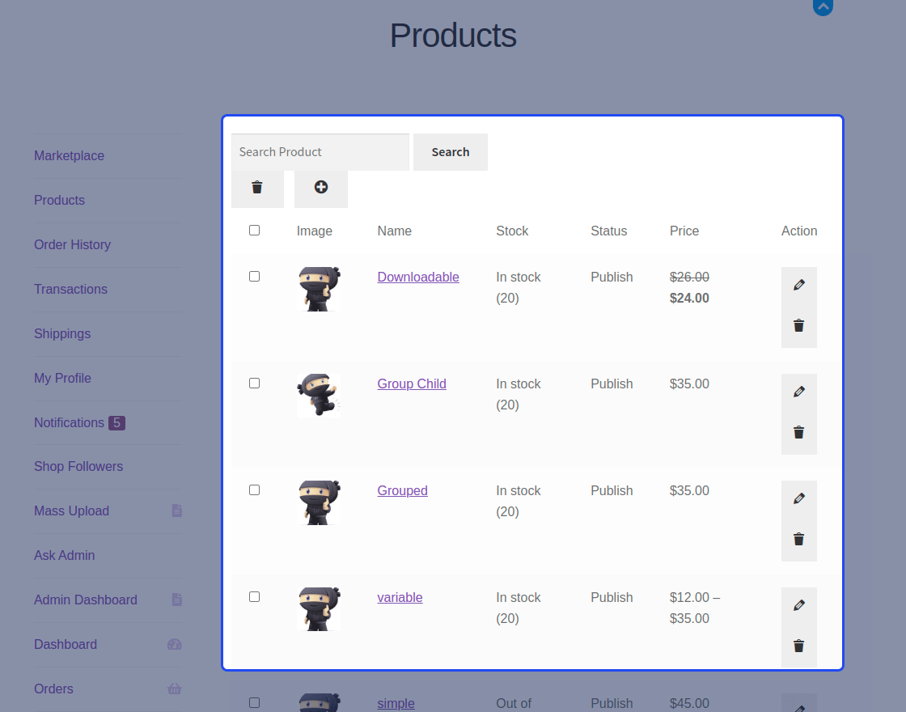
Task: Click the Grouped product ninja thumbnail
Action: click(x=318, y=502)
